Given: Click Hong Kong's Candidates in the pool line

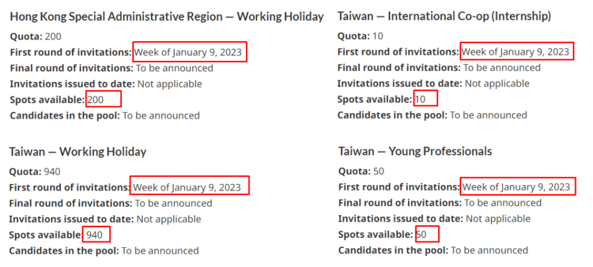Looking at the screenshot, I should click(x=104, y=116).
